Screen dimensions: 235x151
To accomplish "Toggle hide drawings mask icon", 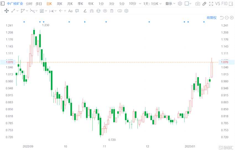I will (x=98, y=11).
